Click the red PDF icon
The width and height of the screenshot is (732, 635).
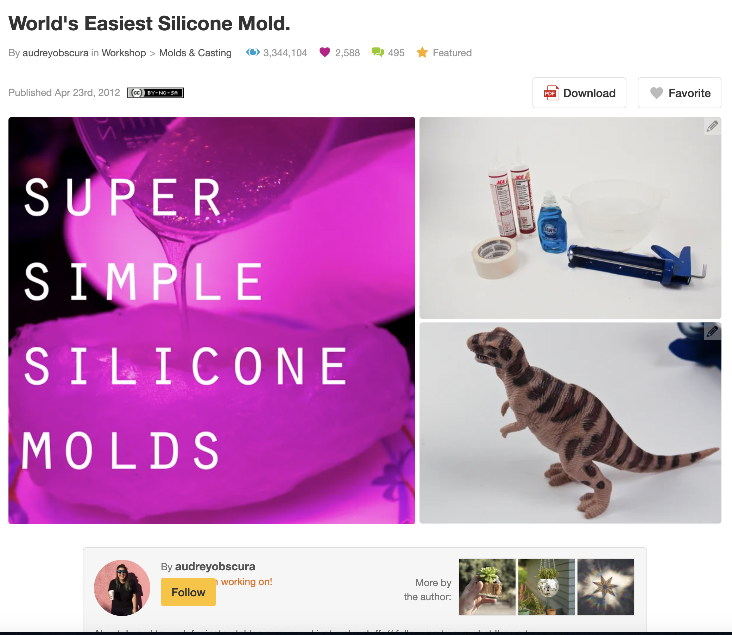[x=551, y=93]
